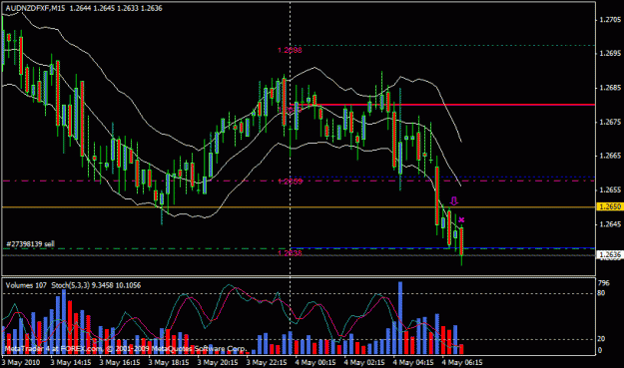Select the orange horizontal line at 1.2650
This screenshot has width=624, height=368.
click(x=299, y=207)
